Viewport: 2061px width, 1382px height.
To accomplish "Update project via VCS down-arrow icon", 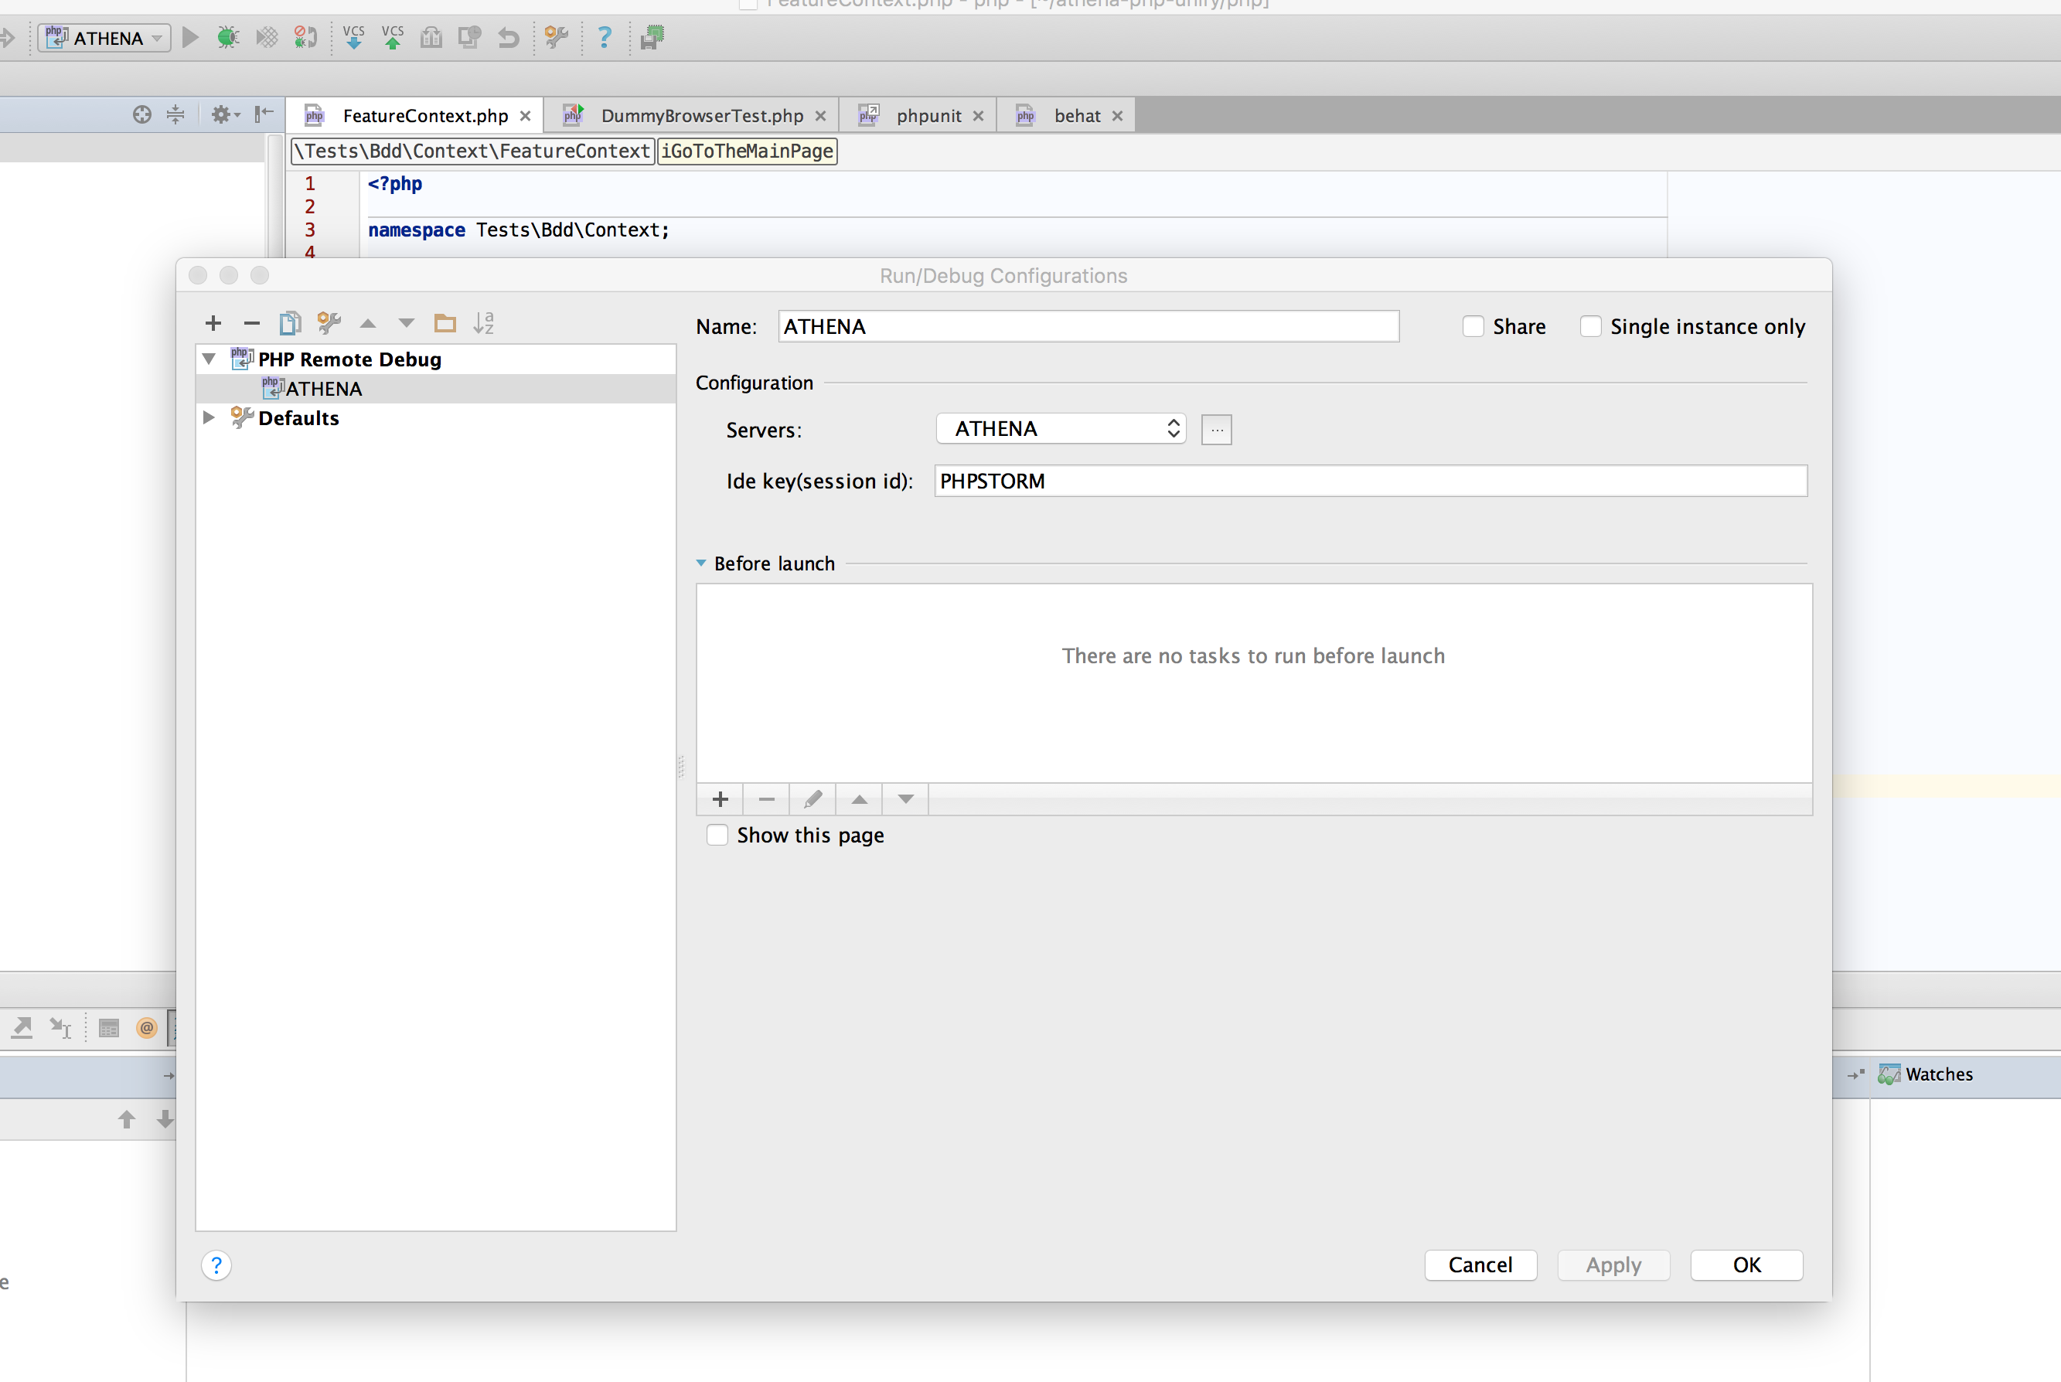I will tap(353, 37).
